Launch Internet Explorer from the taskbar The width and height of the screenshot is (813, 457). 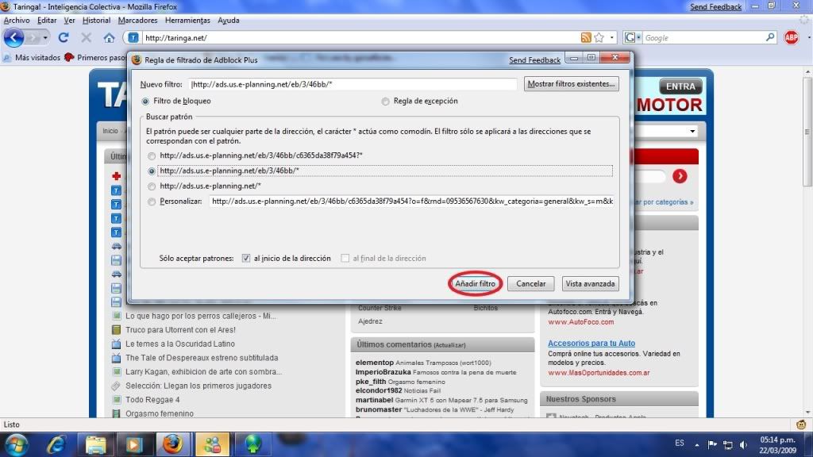tap(56, 444)
